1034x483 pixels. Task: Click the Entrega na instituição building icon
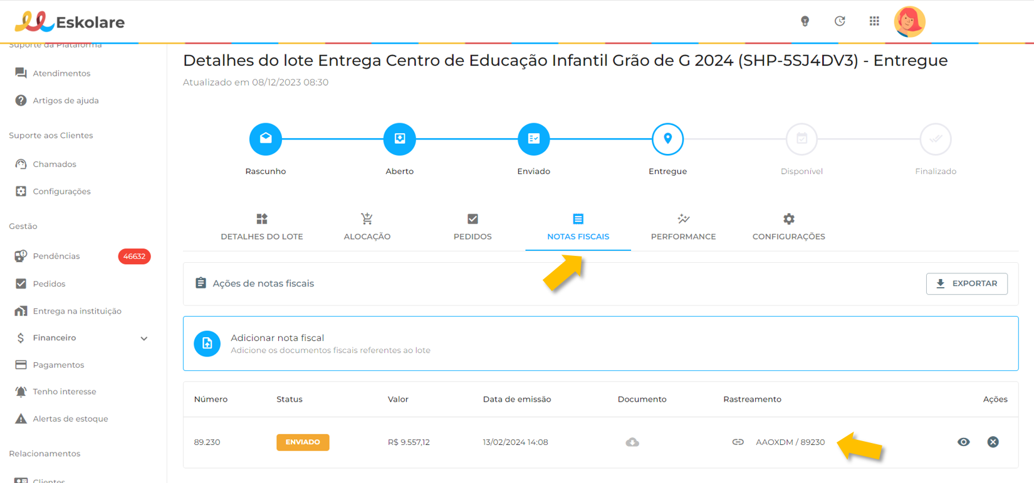pos(21,311)
